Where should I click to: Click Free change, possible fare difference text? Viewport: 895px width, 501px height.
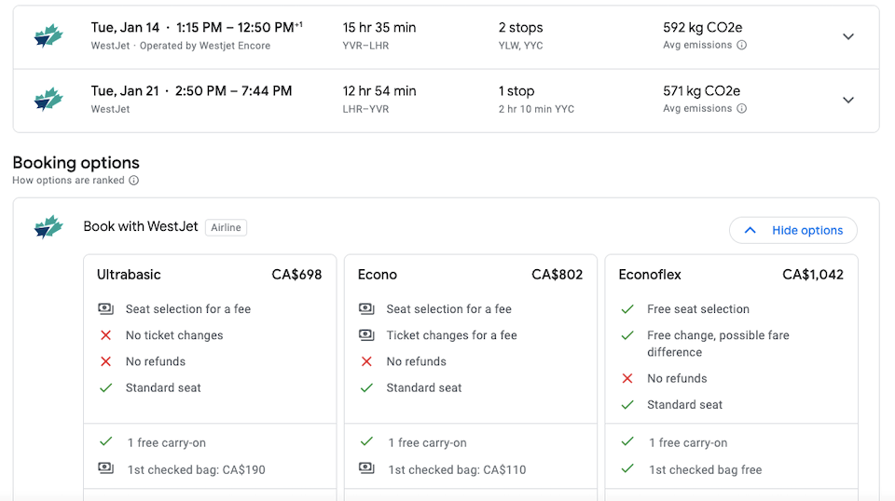pos(718,344)
